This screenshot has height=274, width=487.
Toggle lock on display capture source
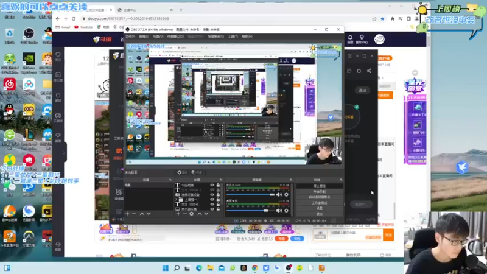pos(218,209)
